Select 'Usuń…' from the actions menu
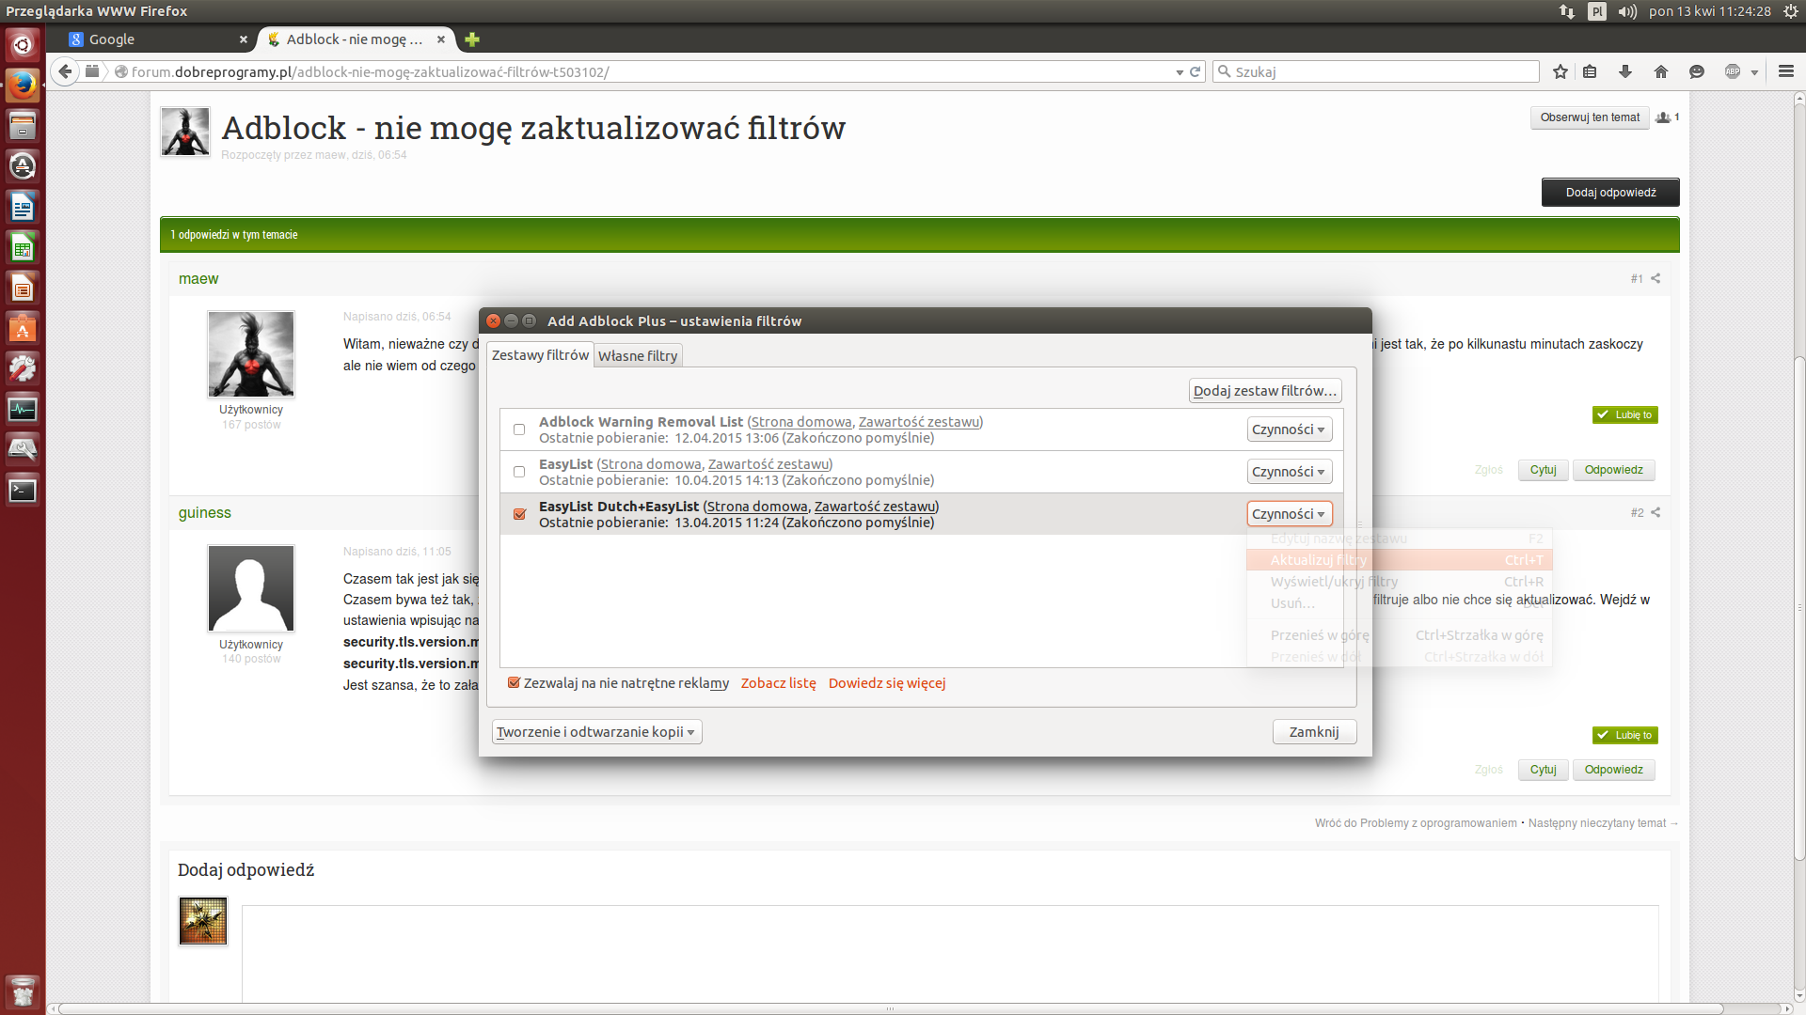1806x1015 pixels. (x=1399, y=603)
